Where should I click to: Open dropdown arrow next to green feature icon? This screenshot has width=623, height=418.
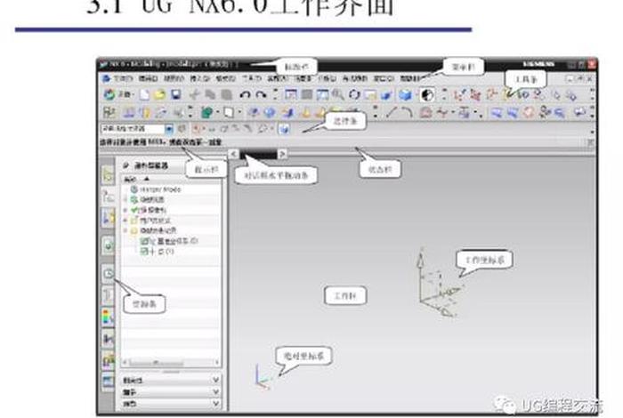click(x=217, y=113)
